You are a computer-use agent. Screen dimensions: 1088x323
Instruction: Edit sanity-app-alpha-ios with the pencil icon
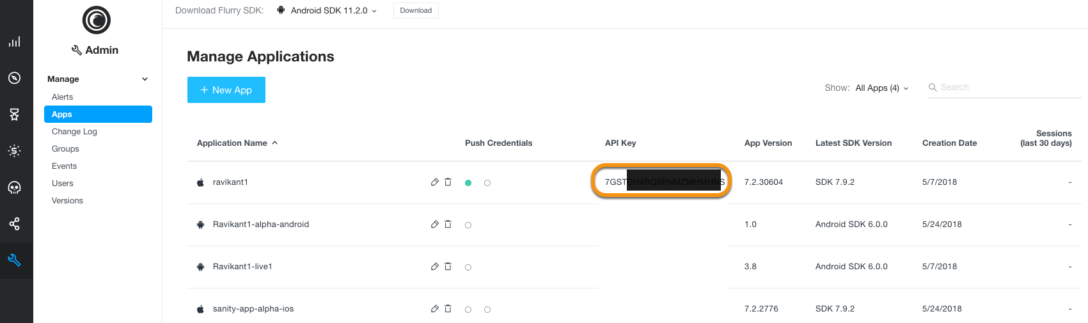435,309
